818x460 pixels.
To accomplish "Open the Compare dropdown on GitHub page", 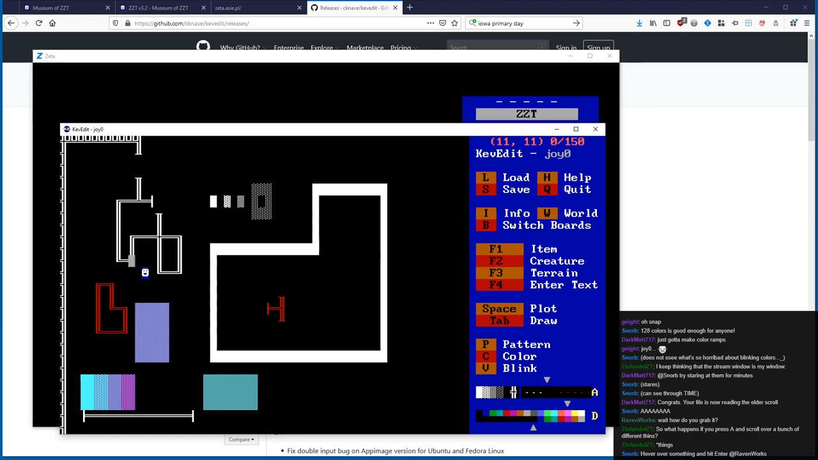I will click(x=241, y=440).
